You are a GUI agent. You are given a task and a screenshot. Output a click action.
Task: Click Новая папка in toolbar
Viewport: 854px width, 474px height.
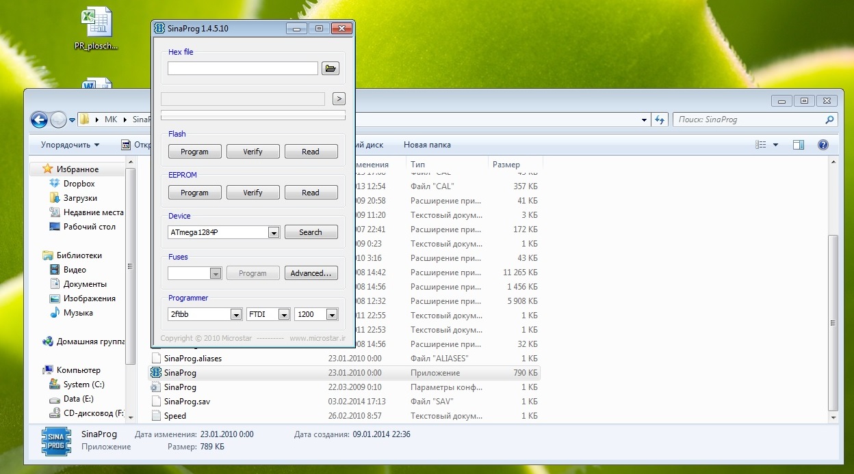click(x=427, y=145)
